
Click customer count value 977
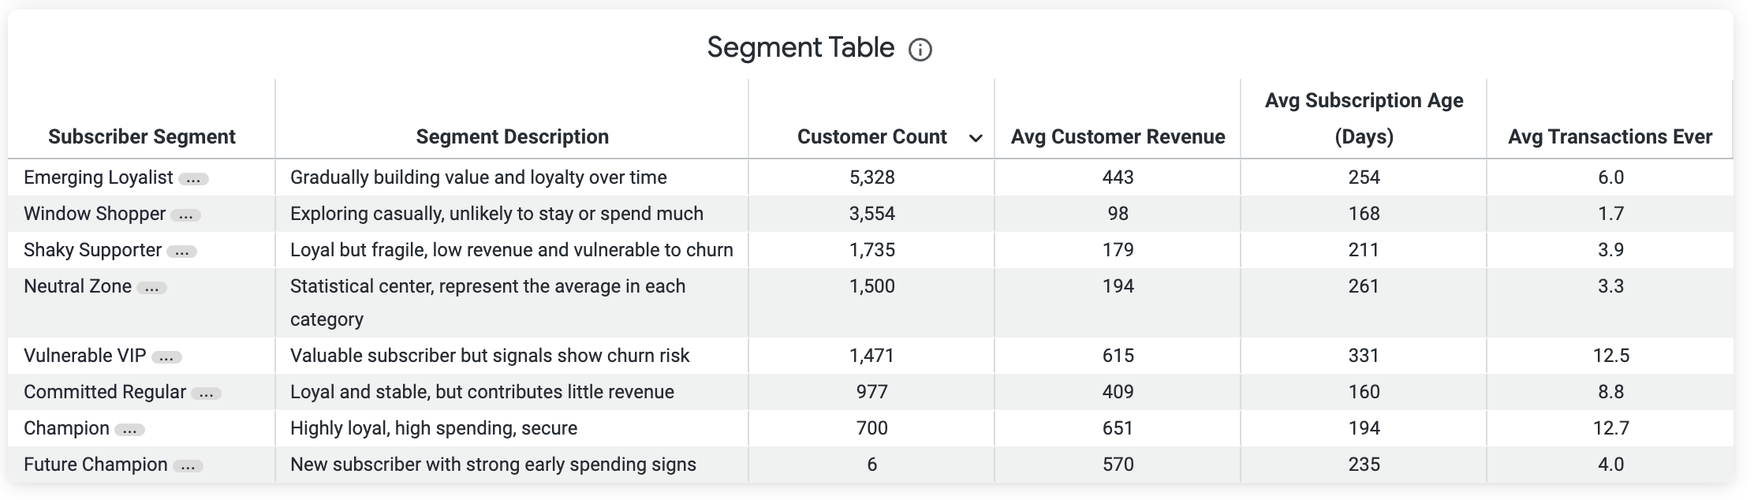[872, 392]
